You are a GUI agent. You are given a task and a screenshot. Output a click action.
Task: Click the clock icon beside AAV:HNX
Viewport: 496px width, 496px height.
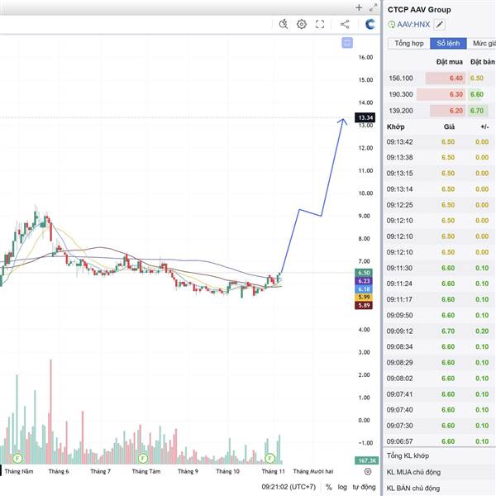pyautogui.click(x=392, y=25)
